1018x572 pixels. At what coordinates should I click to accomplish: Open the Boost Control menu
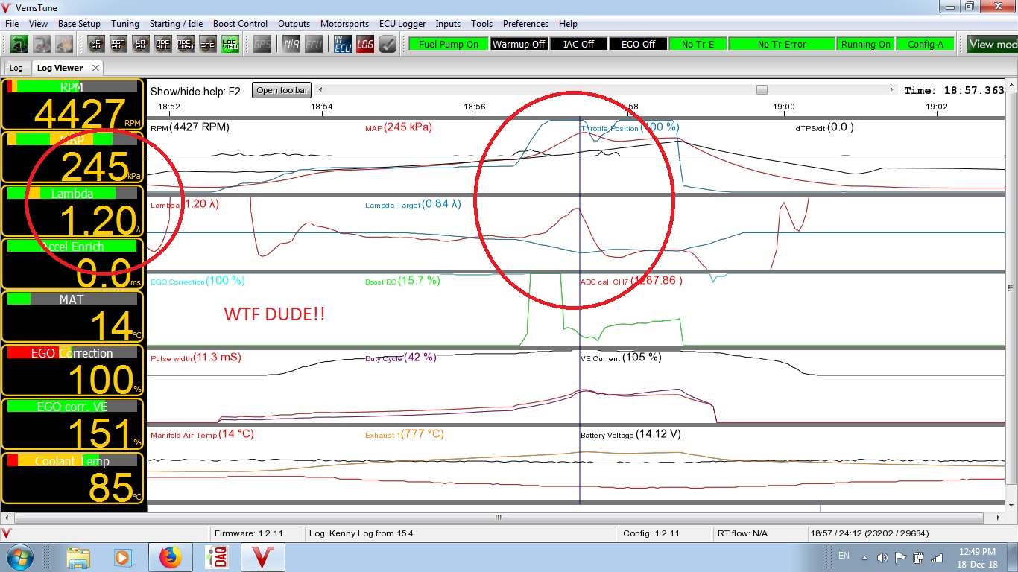coord(240,24)
